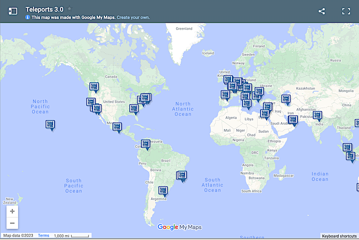Open the Terms link
The width and height of the screenshot is (359, 240).
tap(43, 235)
